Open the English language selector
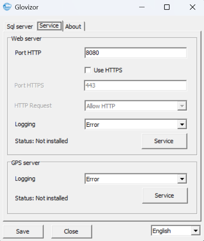The height and width of the screenshot is (241, 204). (176, 230)
